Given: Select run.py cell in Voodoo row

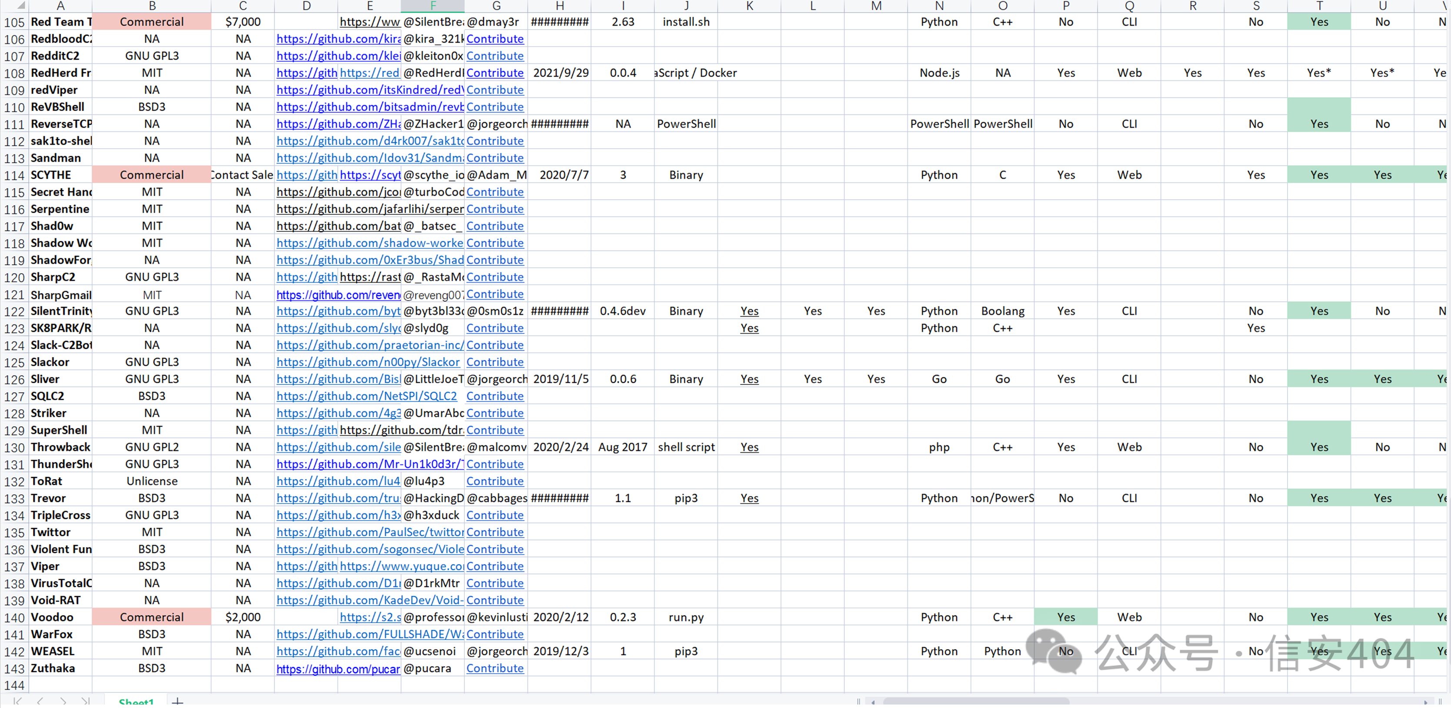Looking at the screenshot, I should (x=686, y=617).
